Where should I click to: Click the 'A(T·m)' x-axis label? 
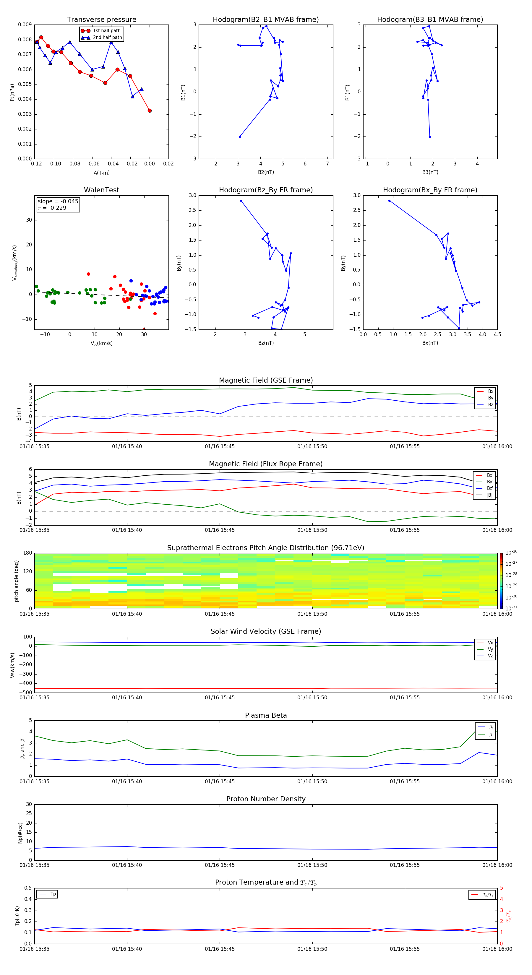pyautogui.click(x=101, y=173)
